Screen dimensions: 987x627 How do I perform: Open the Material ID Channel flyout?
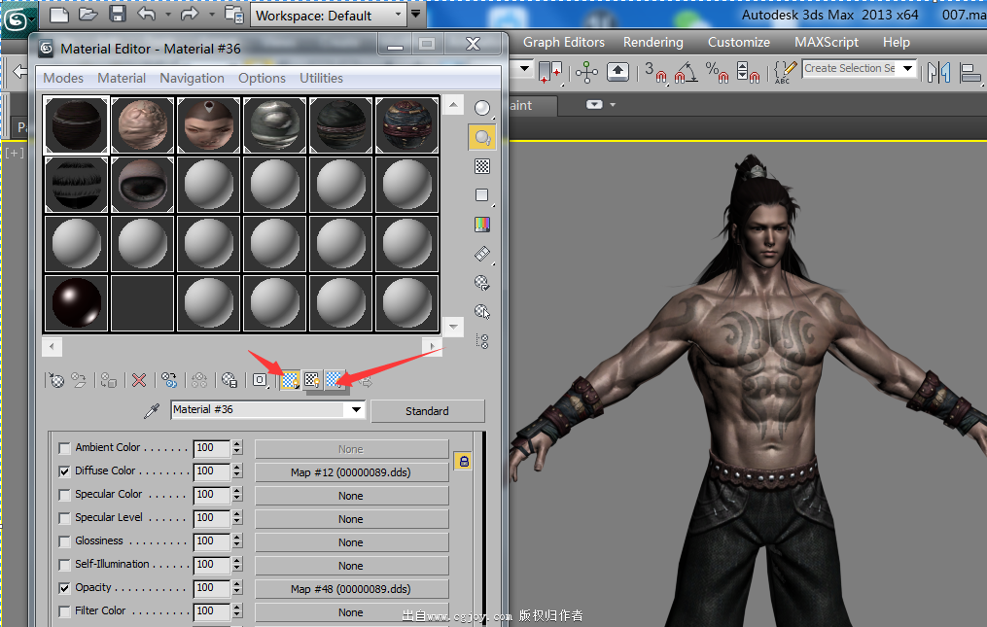pyautogui.click(x=260, y=380)
